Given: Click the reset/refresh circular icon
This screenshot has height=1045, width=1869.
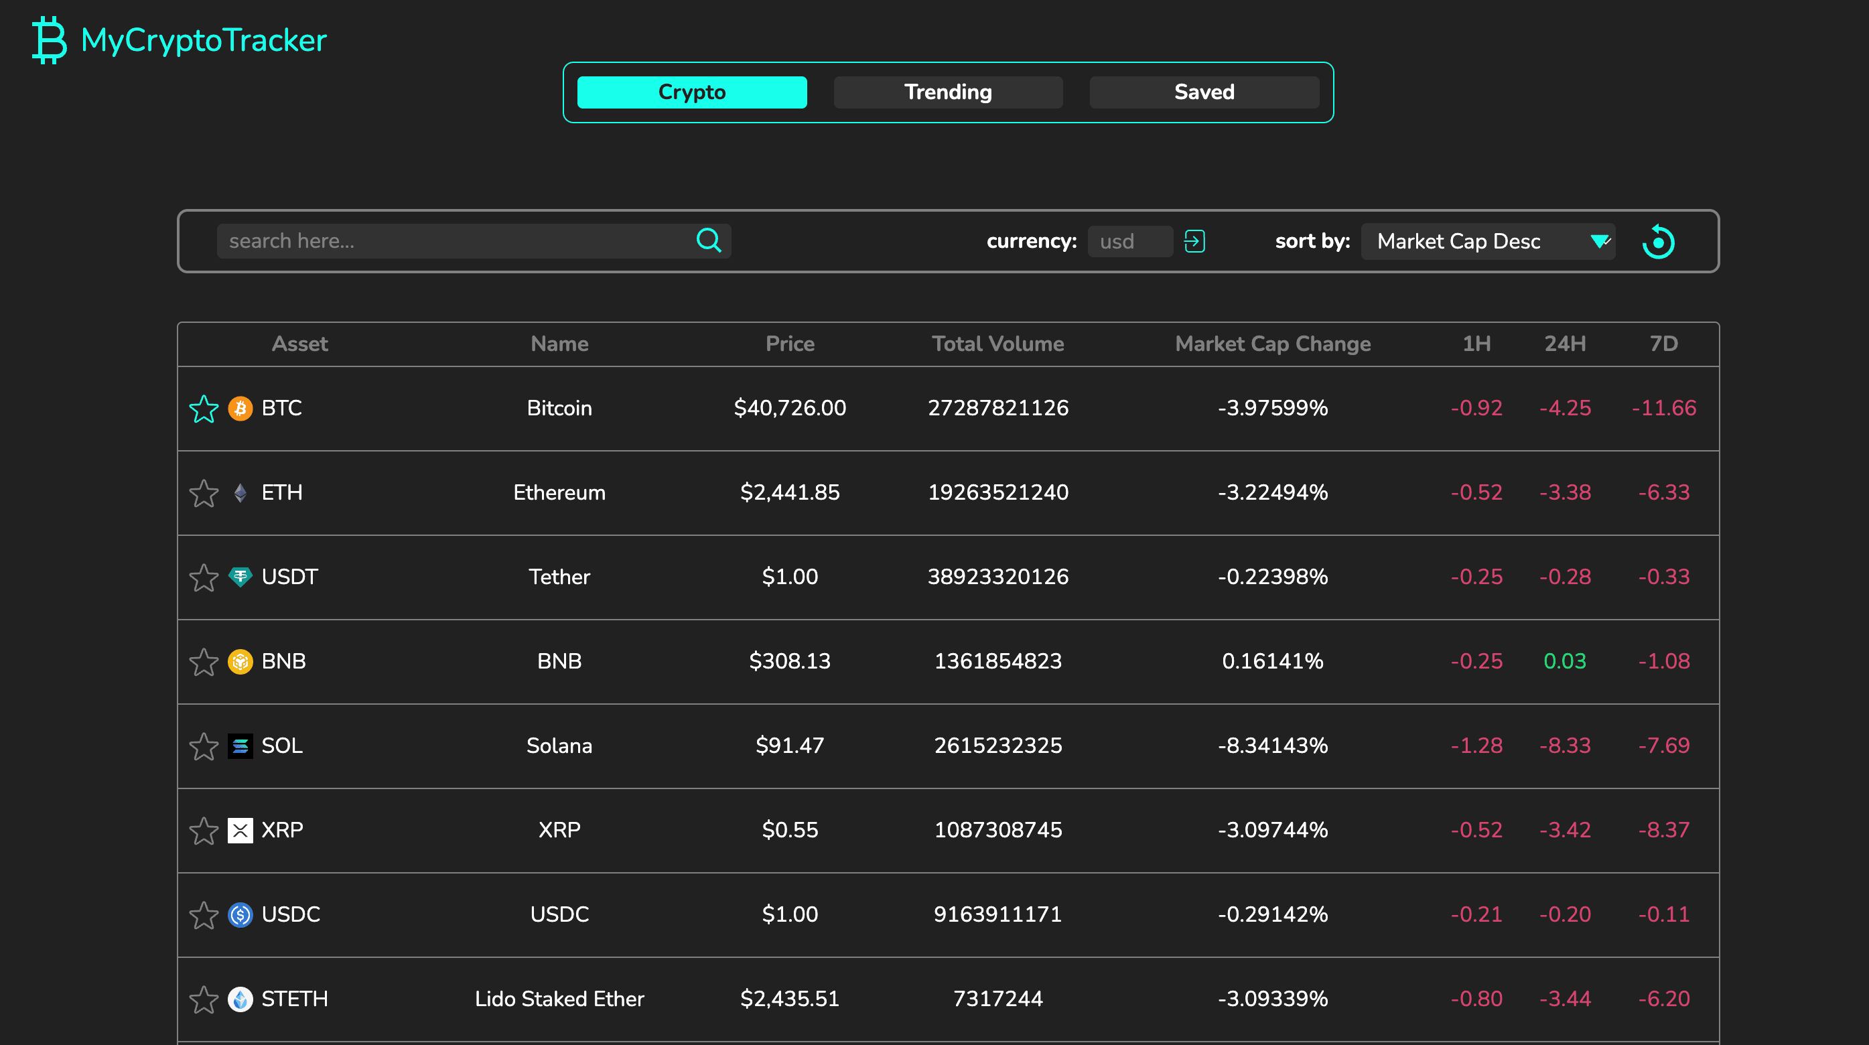Looking at the screenshot, I should pos(1658,242).
